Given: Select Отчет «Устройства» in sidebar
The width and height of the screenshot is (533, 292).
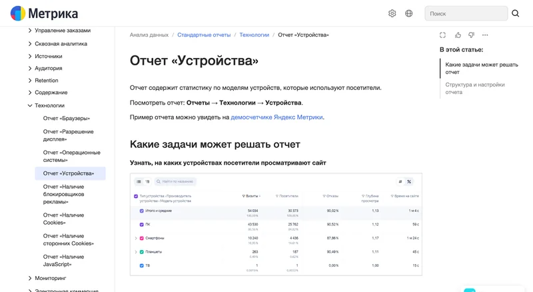Looking at the screenshot, I should [x=71, y=173].
